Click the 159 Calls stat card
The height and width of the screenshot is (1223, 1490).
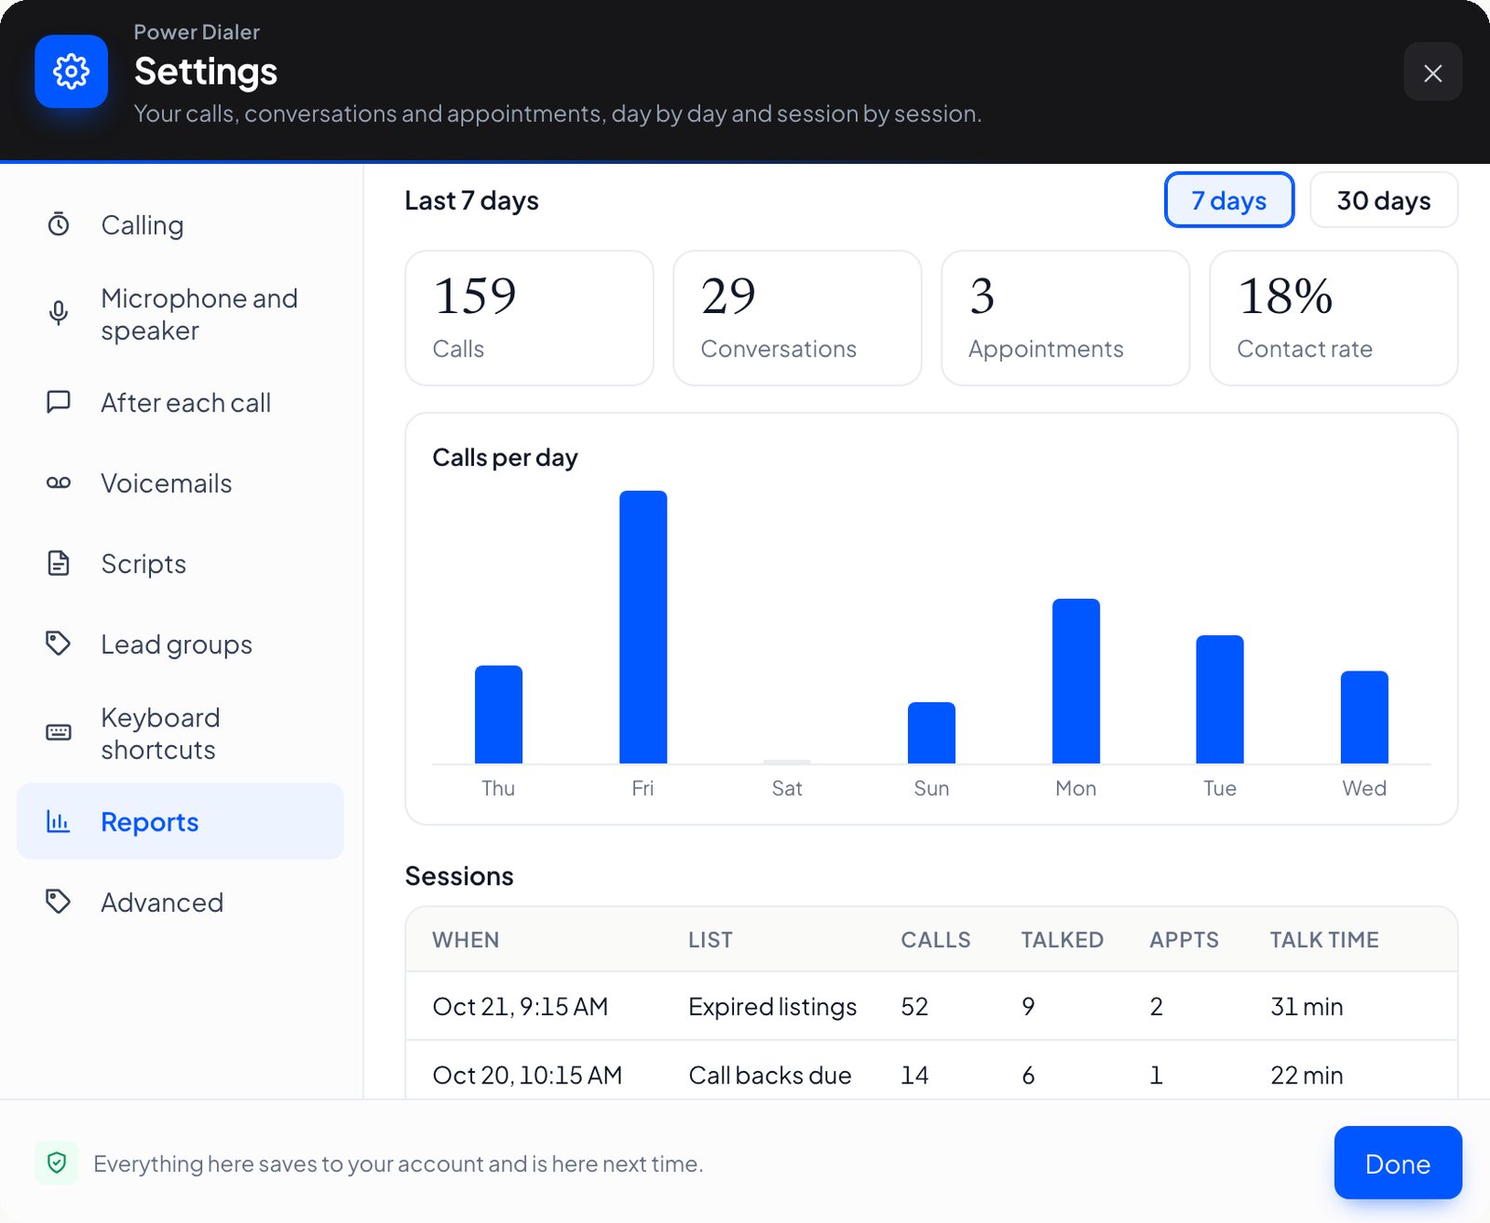[x=529, y=318]
